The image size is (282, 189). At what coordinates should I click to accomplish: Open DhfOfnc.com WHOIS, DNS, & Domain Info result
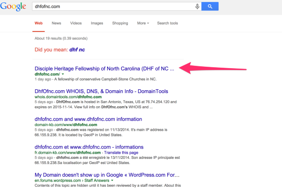pyautogui.click(x=94, y=91)
